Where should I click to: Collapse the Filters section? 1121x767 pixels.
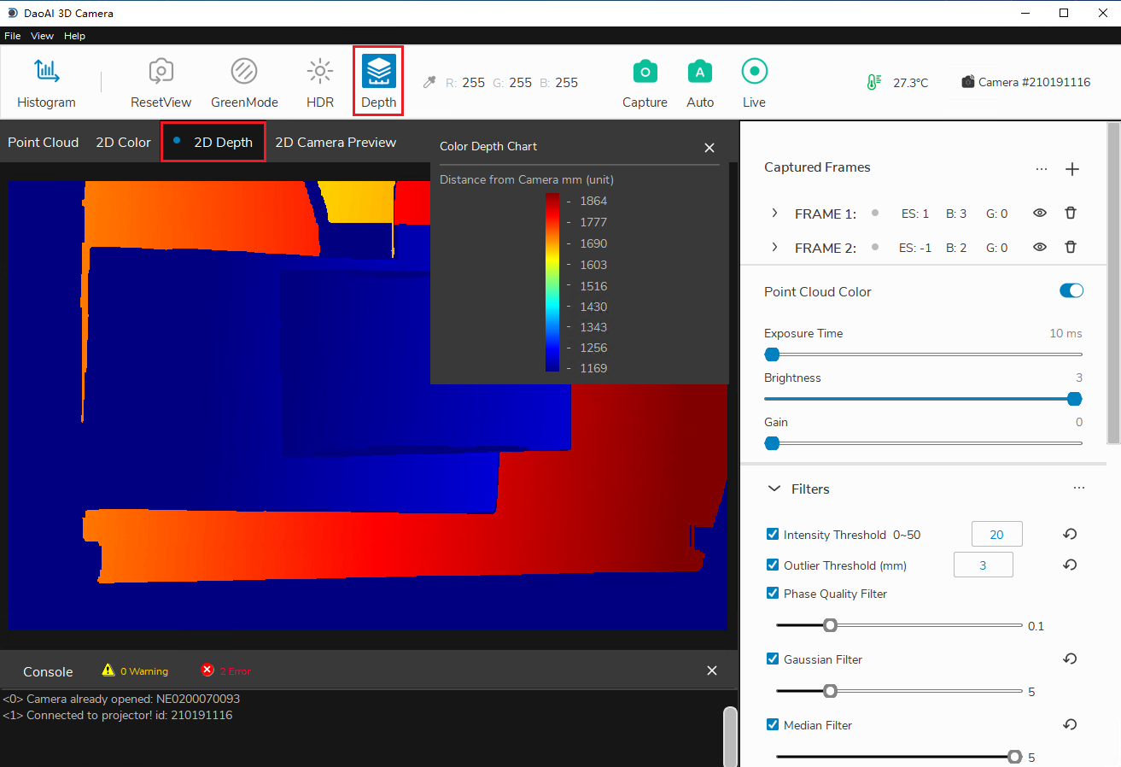(x=774, y=489)
